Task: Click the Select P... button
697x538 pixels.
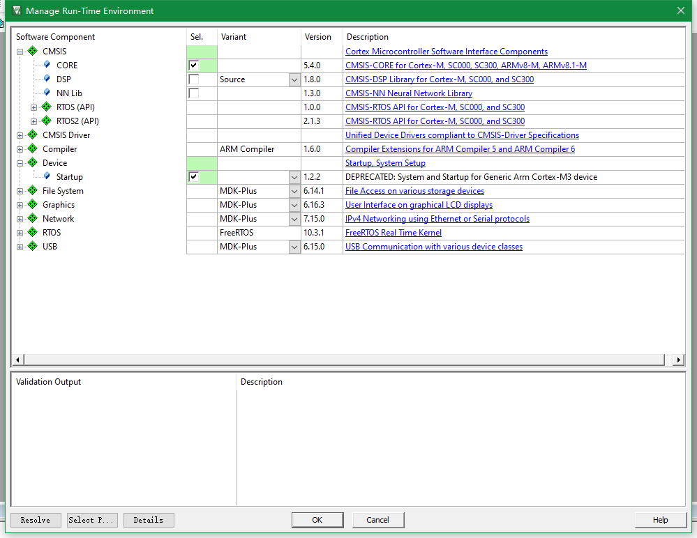Action: (92, 520)
